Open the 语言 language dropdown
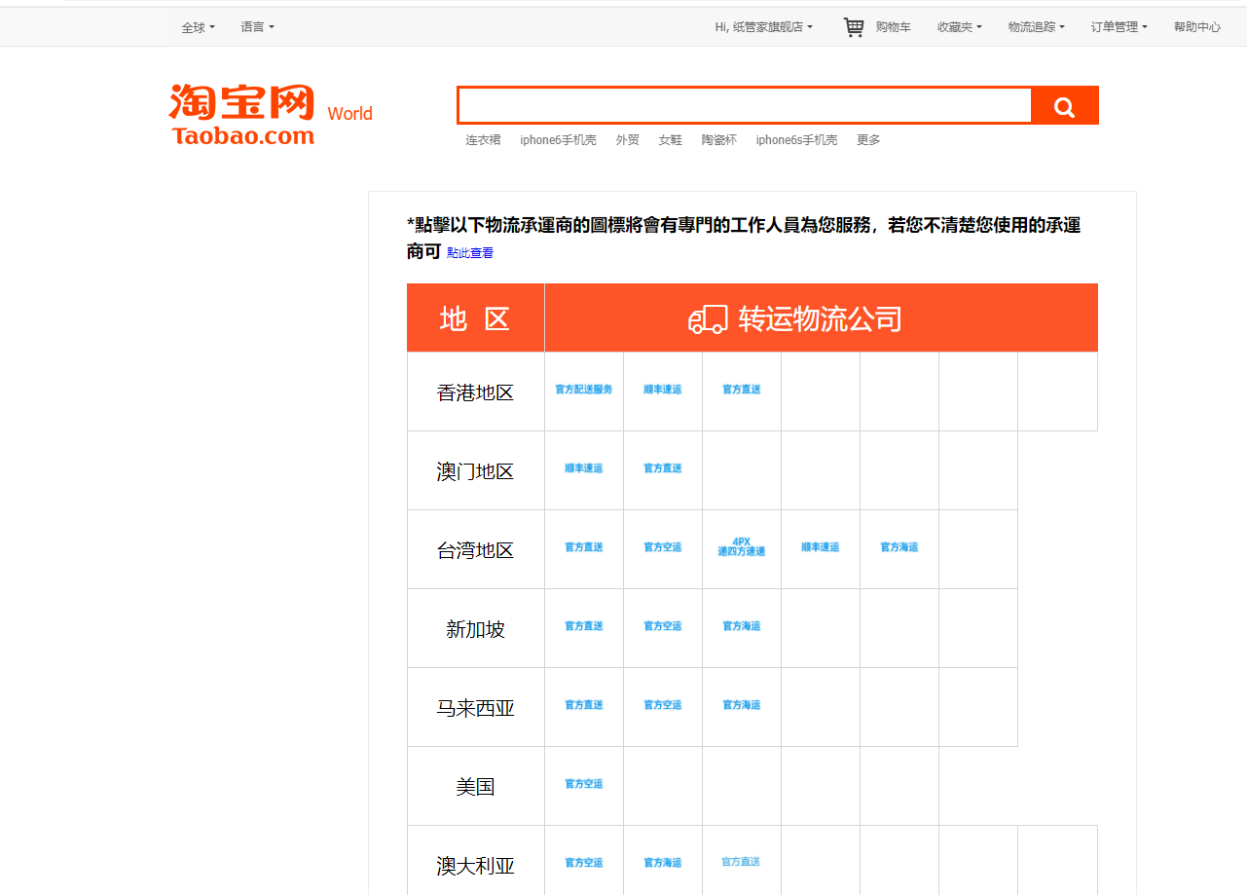1247x895 pixels. click(257, 27)
